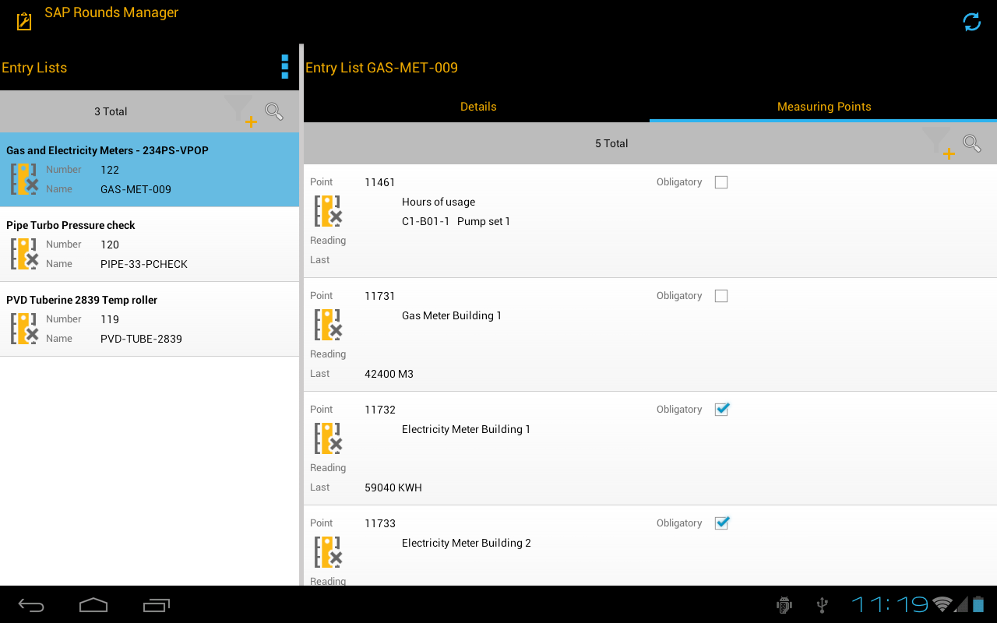Tap the icon for point 11461
Screen dimensions: 997x623
[x=328, y=211]
